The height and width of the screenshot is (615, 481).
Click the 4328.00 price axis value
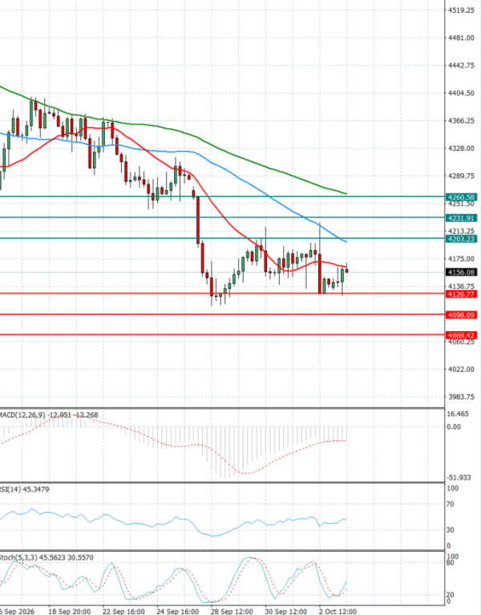click(x=461, y=148)
